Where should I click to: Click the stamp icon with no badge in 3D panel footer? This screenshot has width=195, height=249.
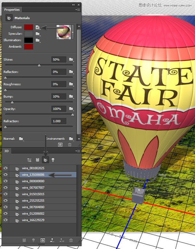52,240
